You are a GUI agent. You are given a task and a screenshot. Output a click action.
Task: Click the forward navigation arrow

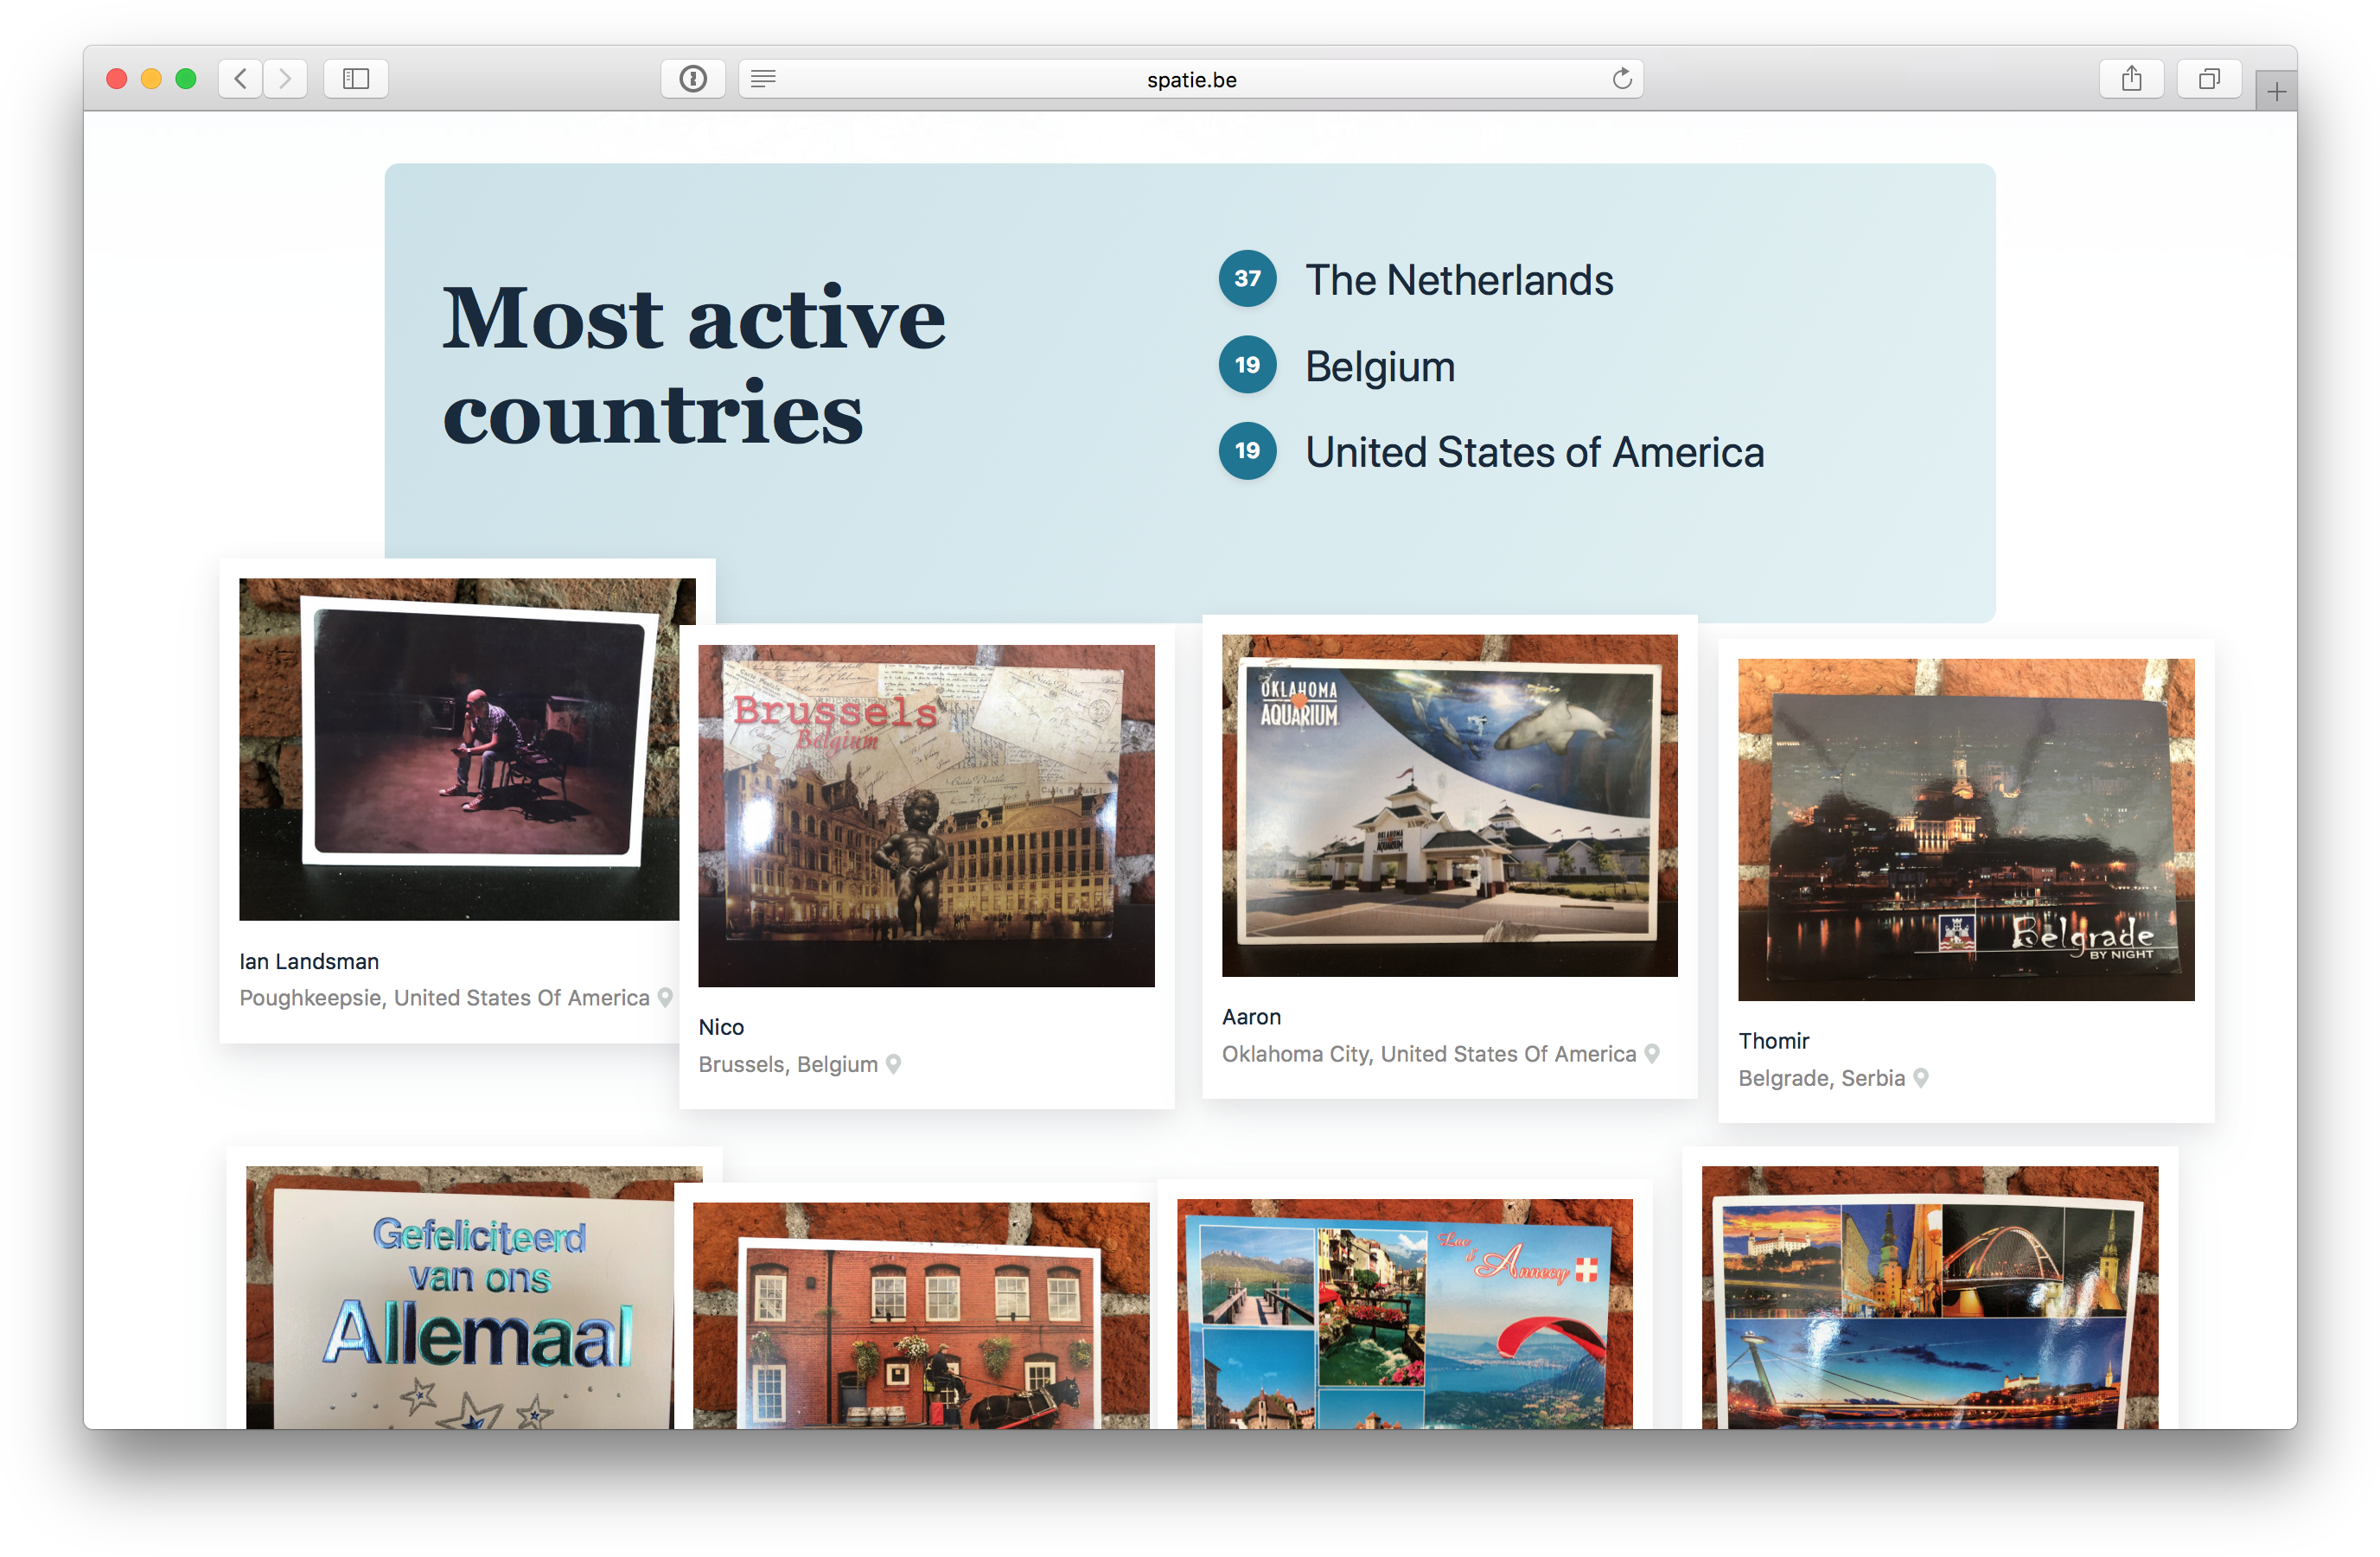coord(286,79)
